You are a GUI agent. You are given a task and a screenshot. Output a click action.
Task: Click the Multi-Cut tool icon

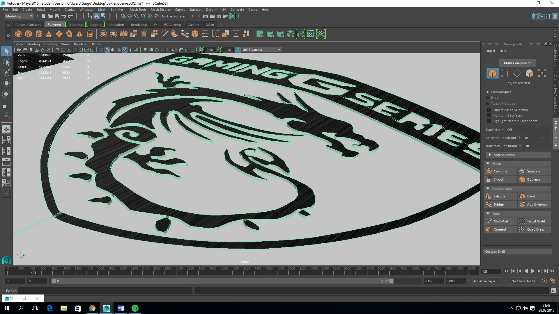pyautogui.click(x=489, y=221)
